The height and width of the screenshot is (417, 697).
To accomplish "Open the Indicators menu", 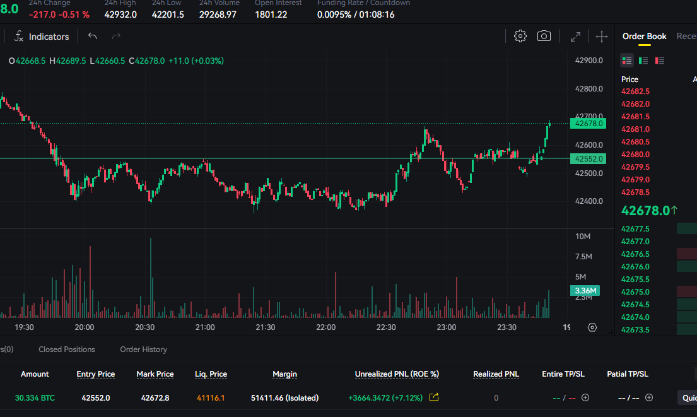I will (x=42, y=37).
